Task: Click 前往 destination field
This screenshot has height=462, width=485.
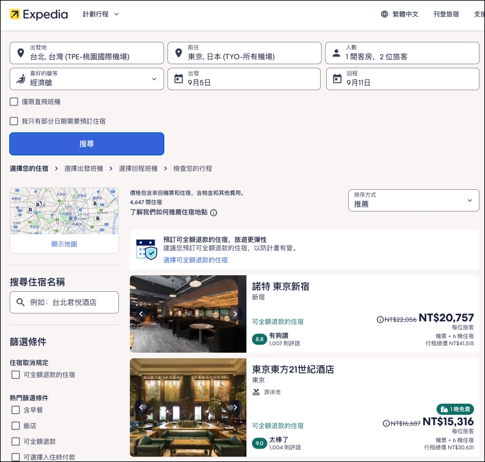Action: pos(245,53)
